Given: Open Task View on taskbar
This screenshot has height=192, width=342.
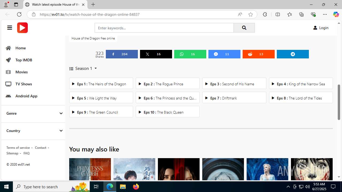Looking at the screenshot, I should [96, 187].
